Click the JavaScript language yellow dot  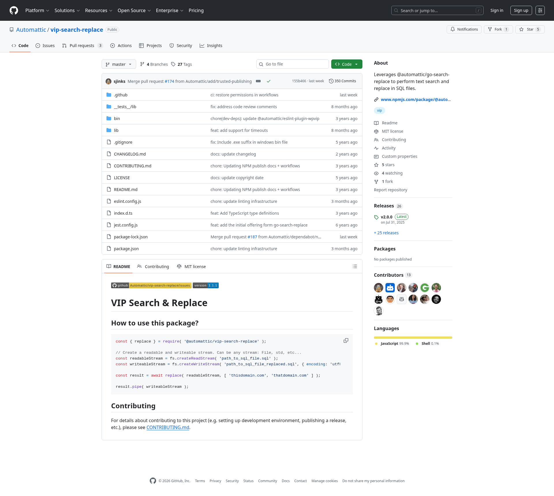click(376, 344)
